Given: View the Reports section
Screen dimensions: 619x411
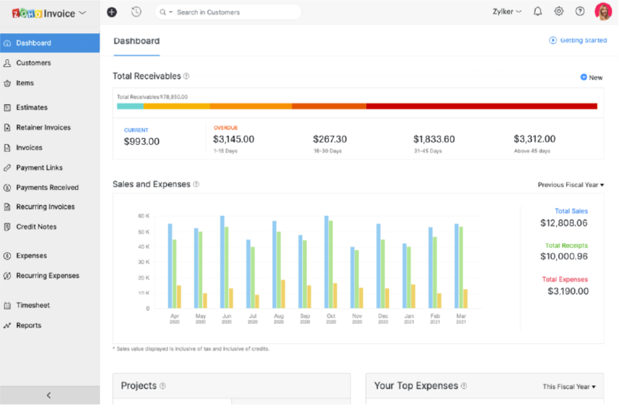Looking at the screenshot, I should (x=29, y=325).
